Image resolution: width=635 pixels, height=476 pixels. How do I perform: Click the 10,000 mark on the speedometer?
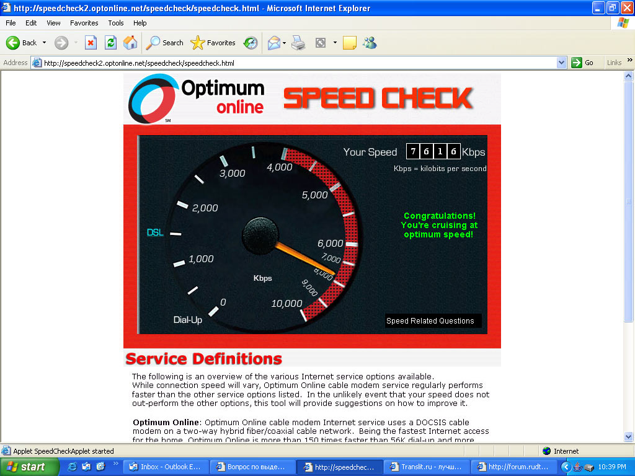pyautogui.click(x=286, y=303)
